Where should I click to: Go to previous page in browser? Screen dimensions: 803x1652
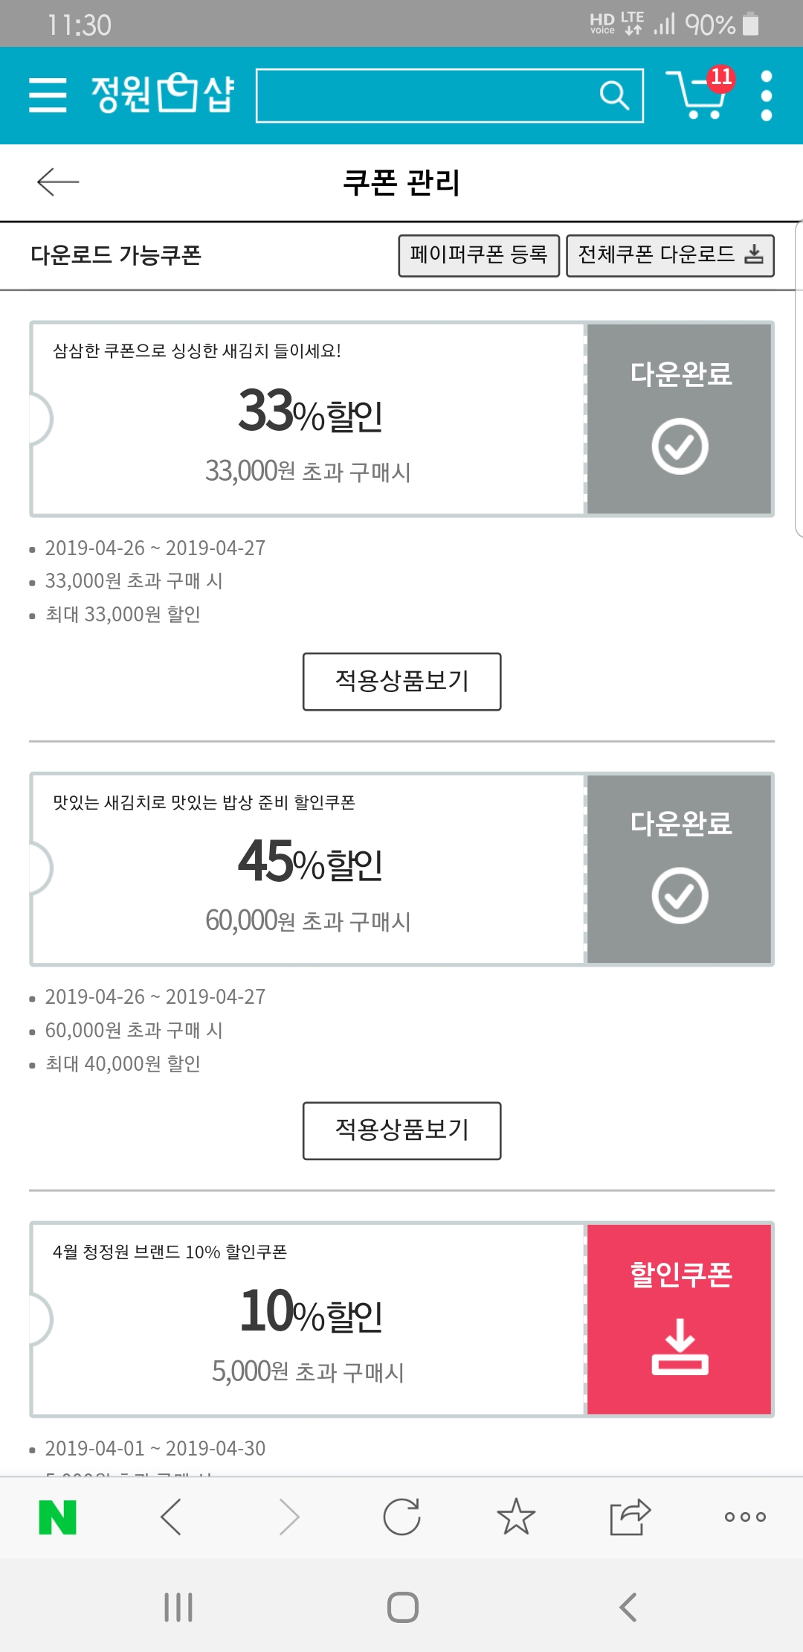(x=171, y=1517)
